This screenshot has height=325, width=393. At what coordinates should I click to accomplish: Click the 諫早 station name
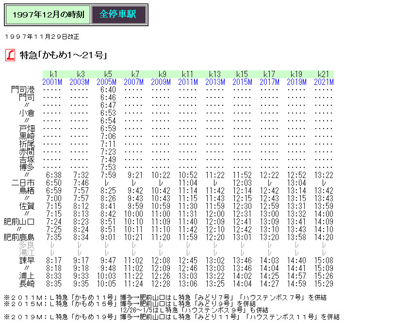(x=27, y=260)
